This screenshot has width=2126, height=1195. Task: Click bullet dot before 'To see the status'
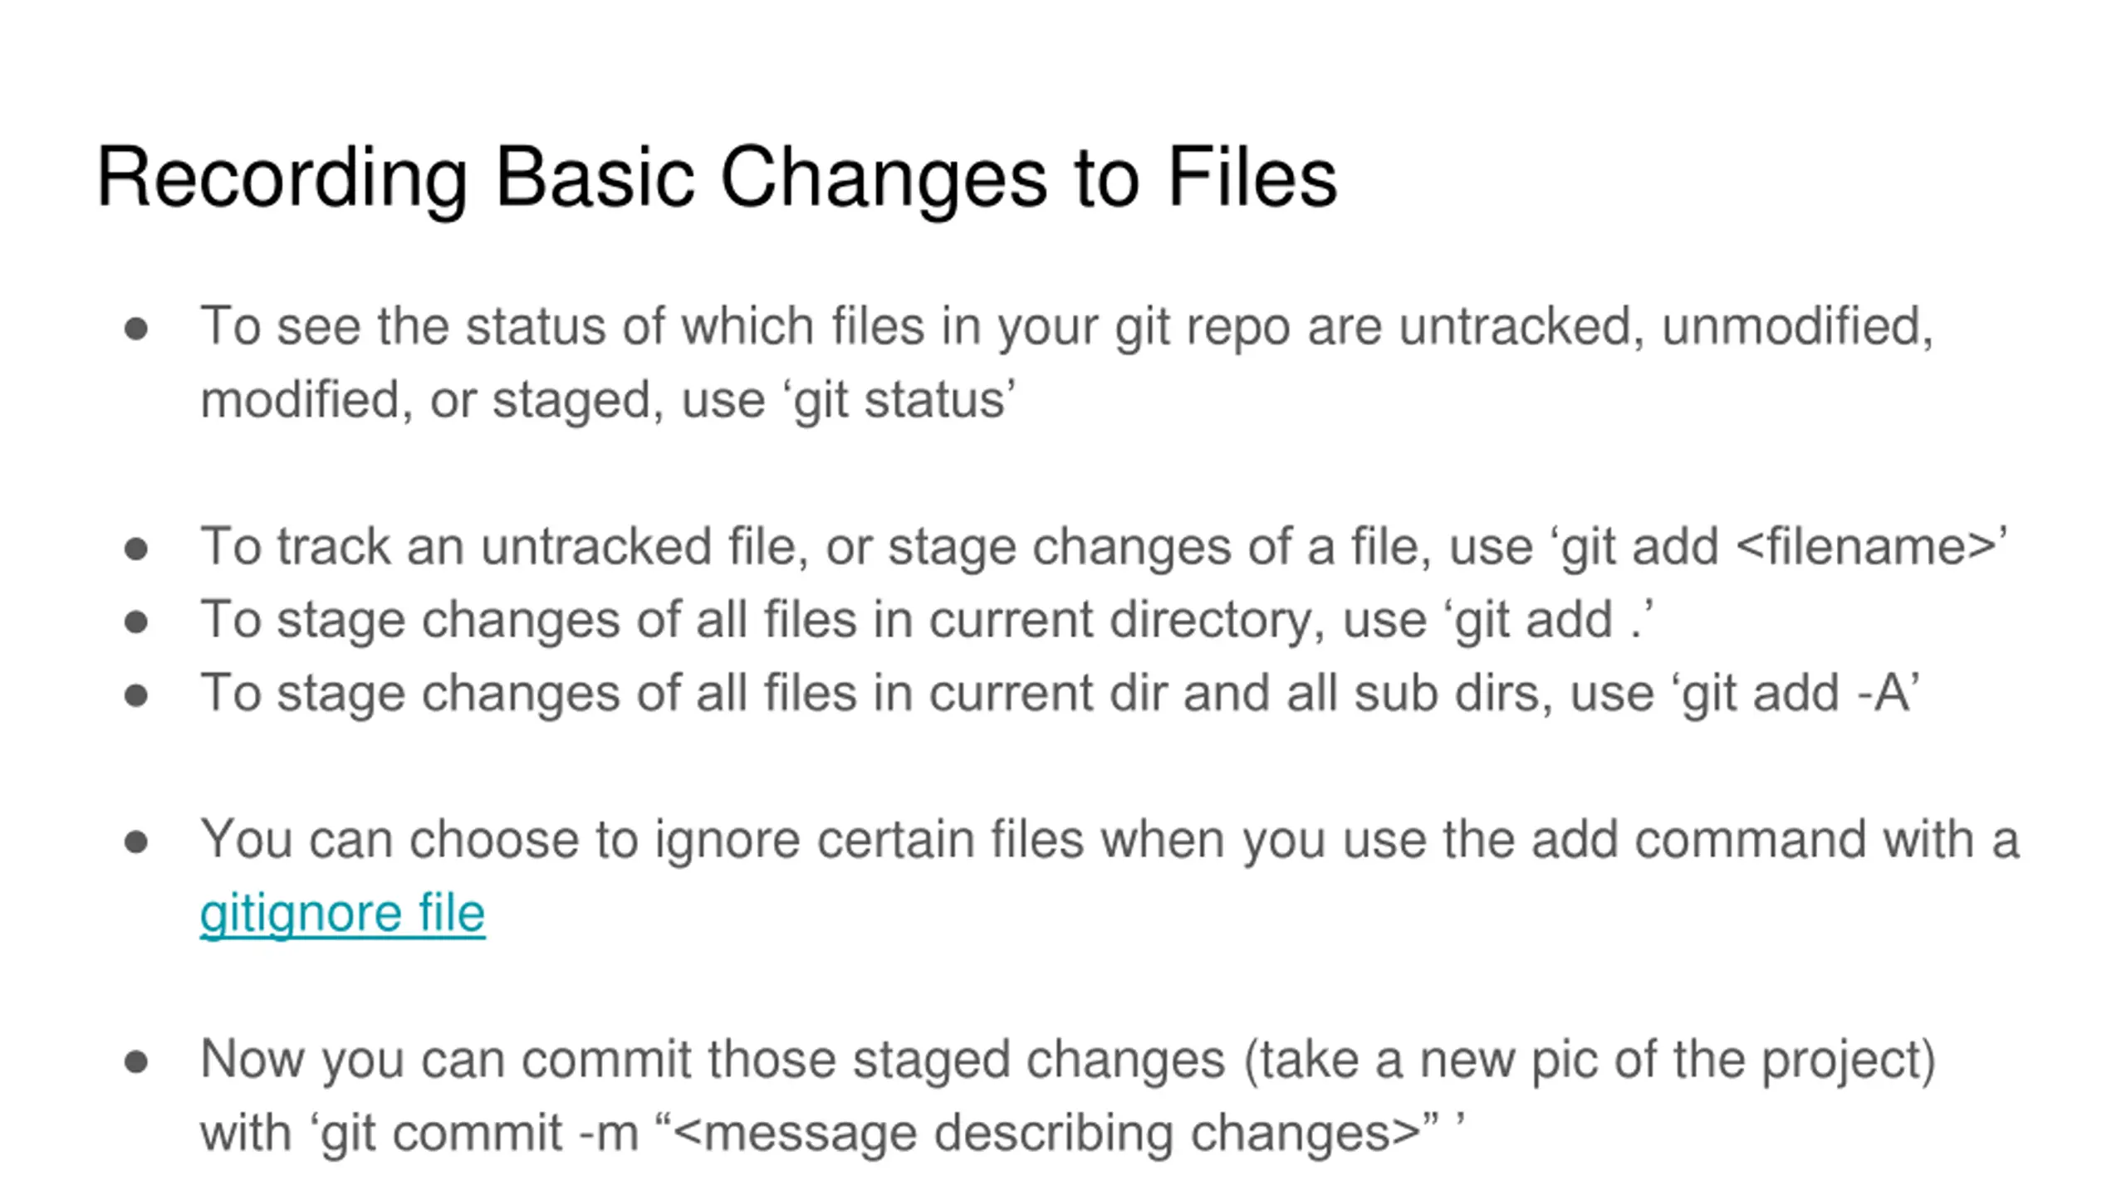(136, 329)
